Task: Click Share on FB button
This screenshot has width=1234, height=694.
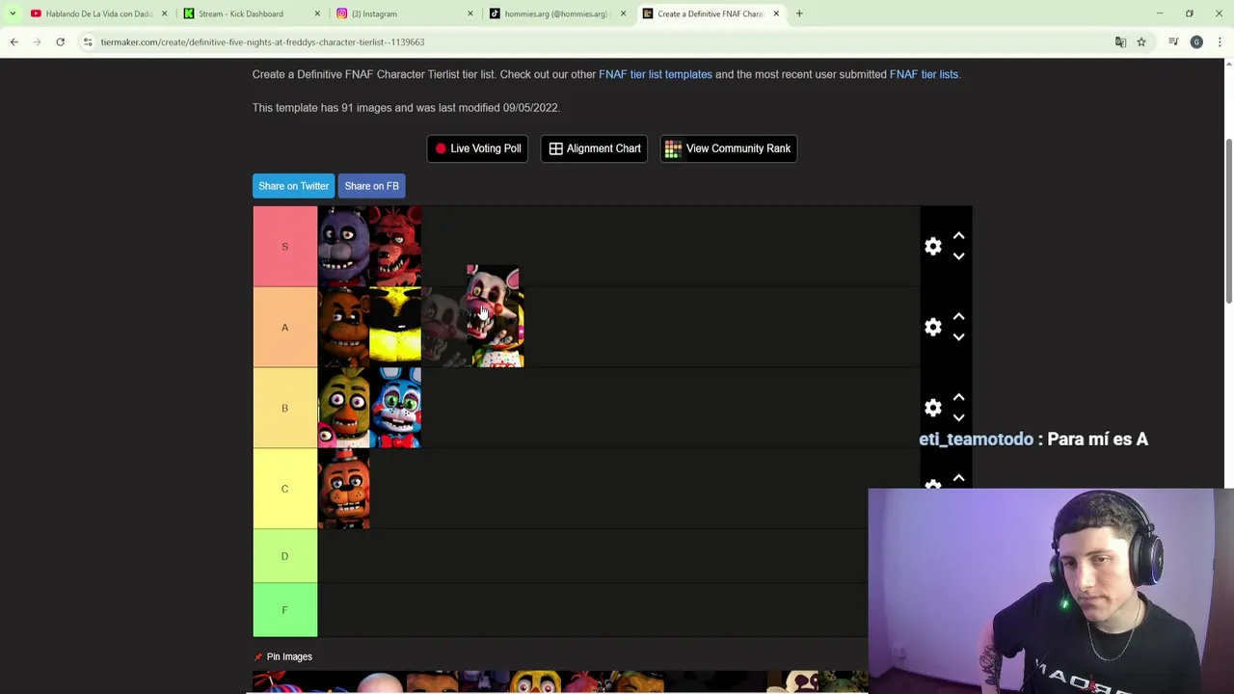Action: pyautogui.click(x=371, y=186)
